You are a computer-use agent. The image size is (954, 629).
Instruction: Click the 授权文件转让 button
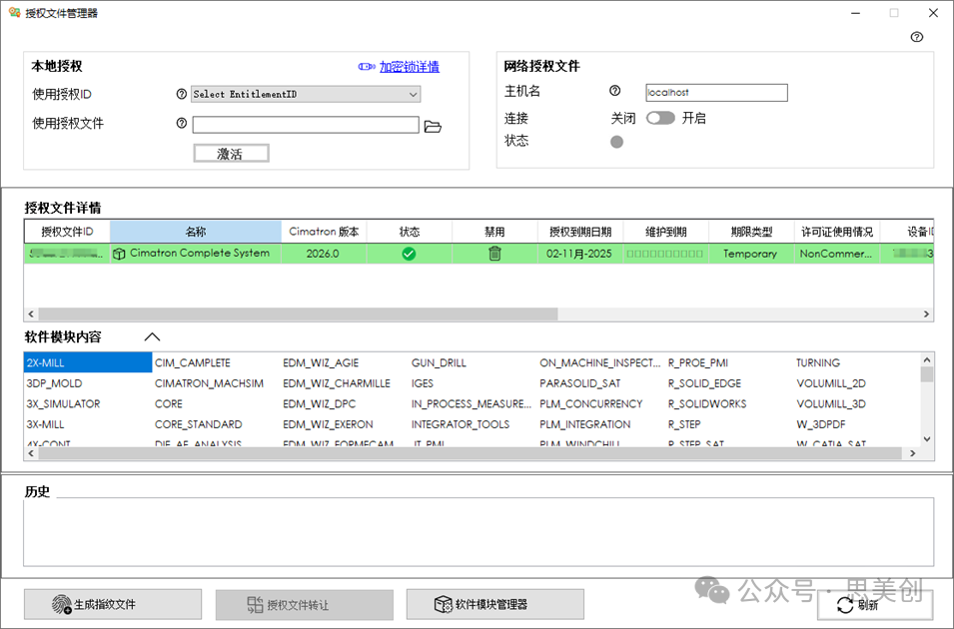(305, 605)
